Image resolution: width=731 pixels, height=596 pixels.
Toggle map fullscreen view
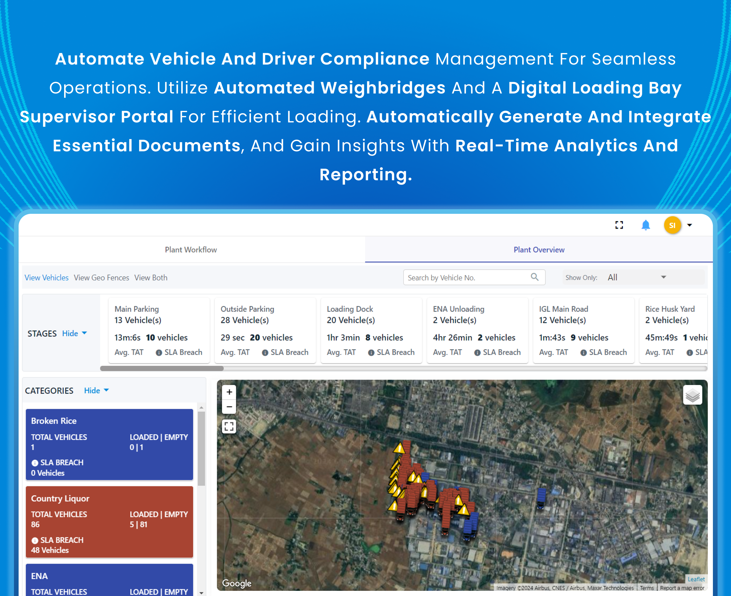coord(229,426)
